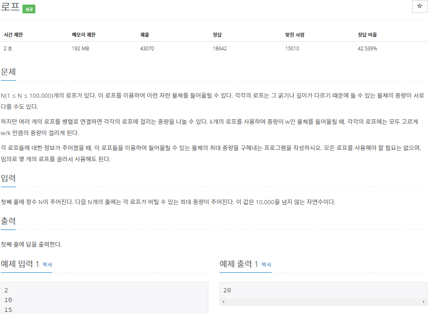Click the right scroll arrow in output box
The width and height of the screenshot is (430, 314).
(x=423, y=302)
